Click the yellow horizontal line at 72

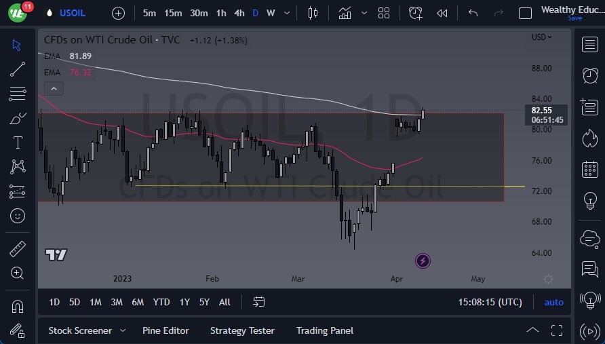click(271, 185)
